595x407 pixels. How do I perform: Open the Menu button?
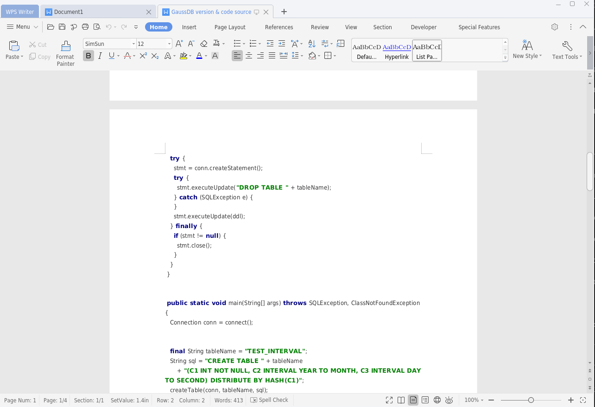click(22, 27)
